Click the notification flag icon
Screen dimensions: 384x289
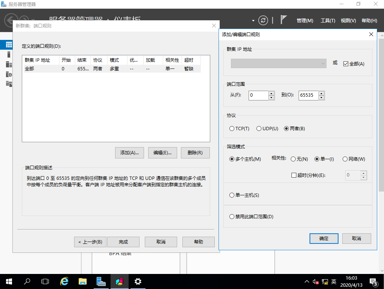click(x=283, y=20)
